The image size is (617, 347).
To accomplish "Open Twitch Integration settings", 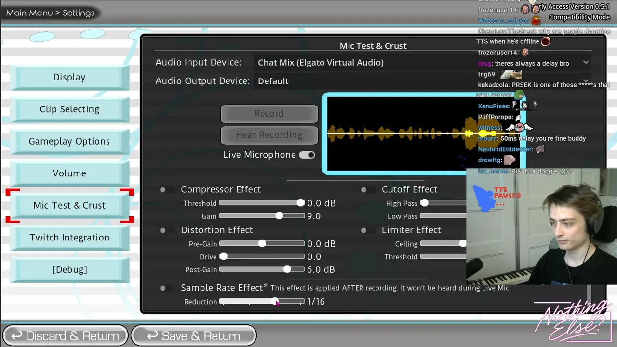I will 69,238.
